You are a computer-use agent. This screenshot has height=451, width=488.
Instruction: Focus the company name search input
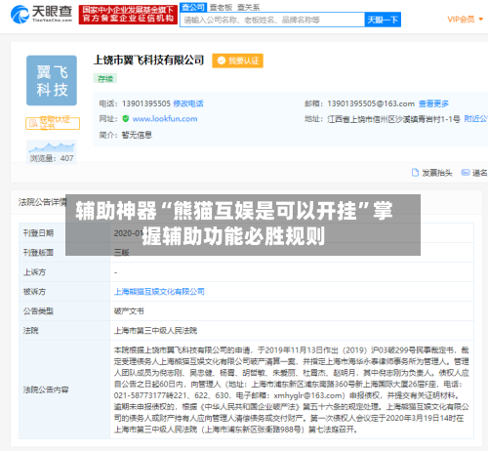tap(272, 20)
